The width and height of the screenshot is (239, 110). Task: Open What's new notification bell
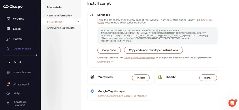click(x=8, y=84)
